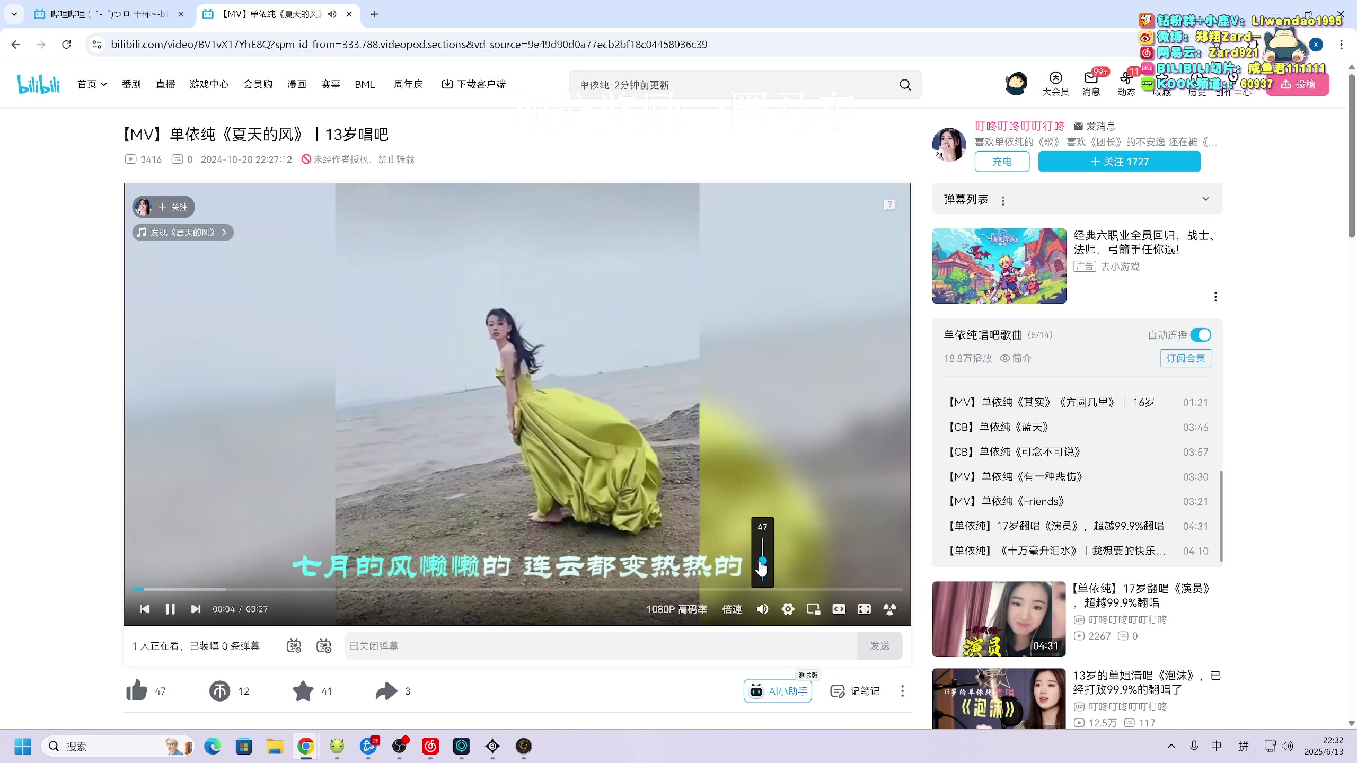Like the video with thumbs-up icon
This screenshot has width=1357, height=763.
coord(137,690)
